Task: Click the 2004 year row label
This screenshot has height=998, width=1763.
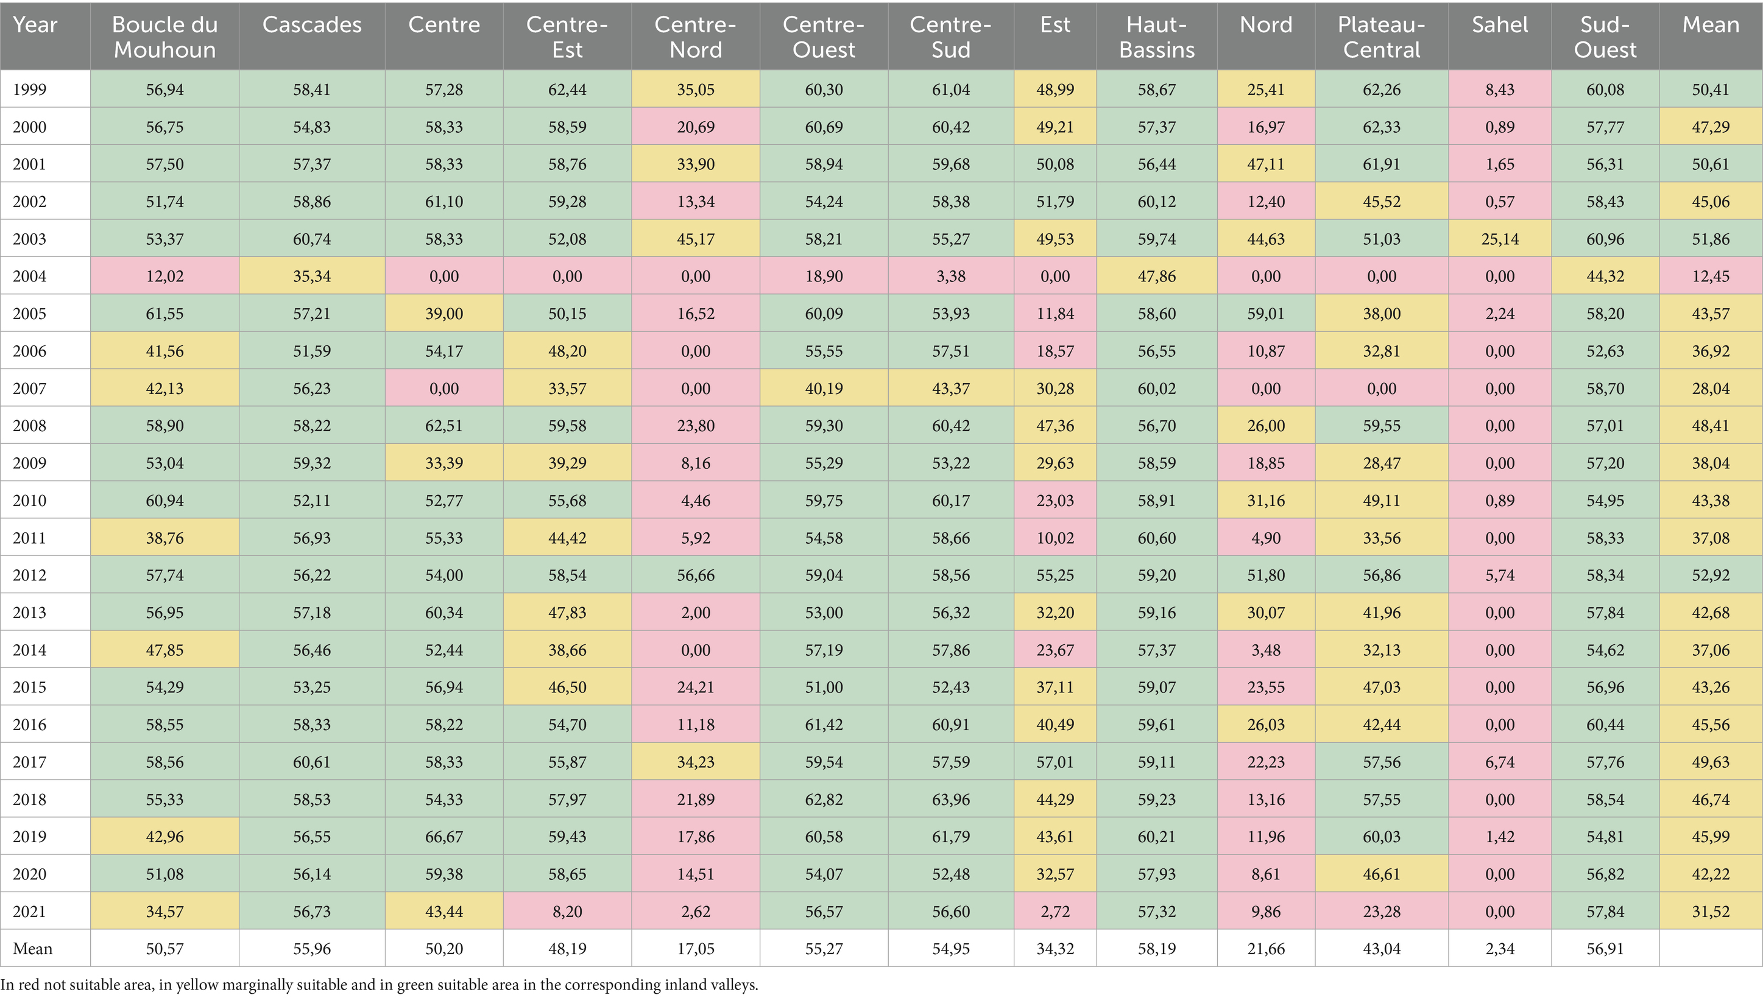Action: point(29,276)
